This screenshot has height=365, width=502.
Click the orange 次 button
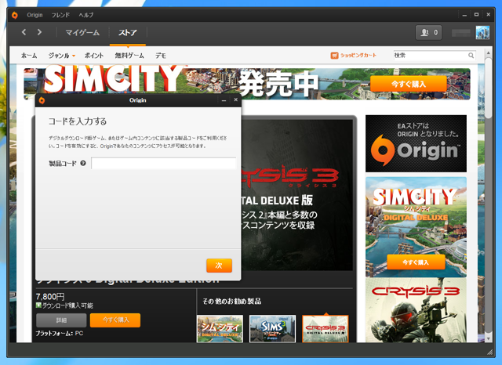pyautogui.click(x=219, y=266)
